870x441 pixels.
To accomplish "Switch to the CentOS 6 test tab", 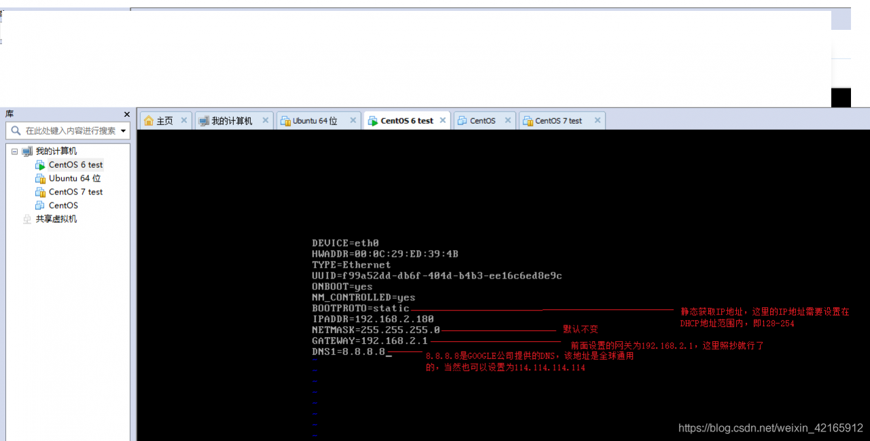I will point(406,121).
